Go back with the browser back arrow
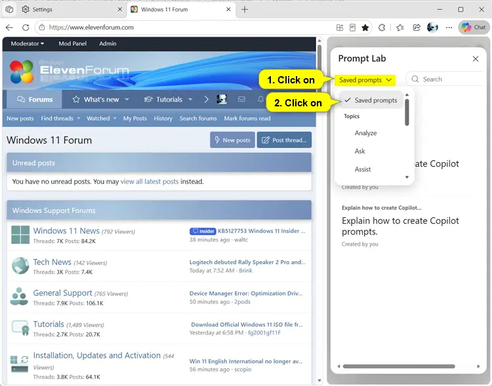 coord(9,28)
